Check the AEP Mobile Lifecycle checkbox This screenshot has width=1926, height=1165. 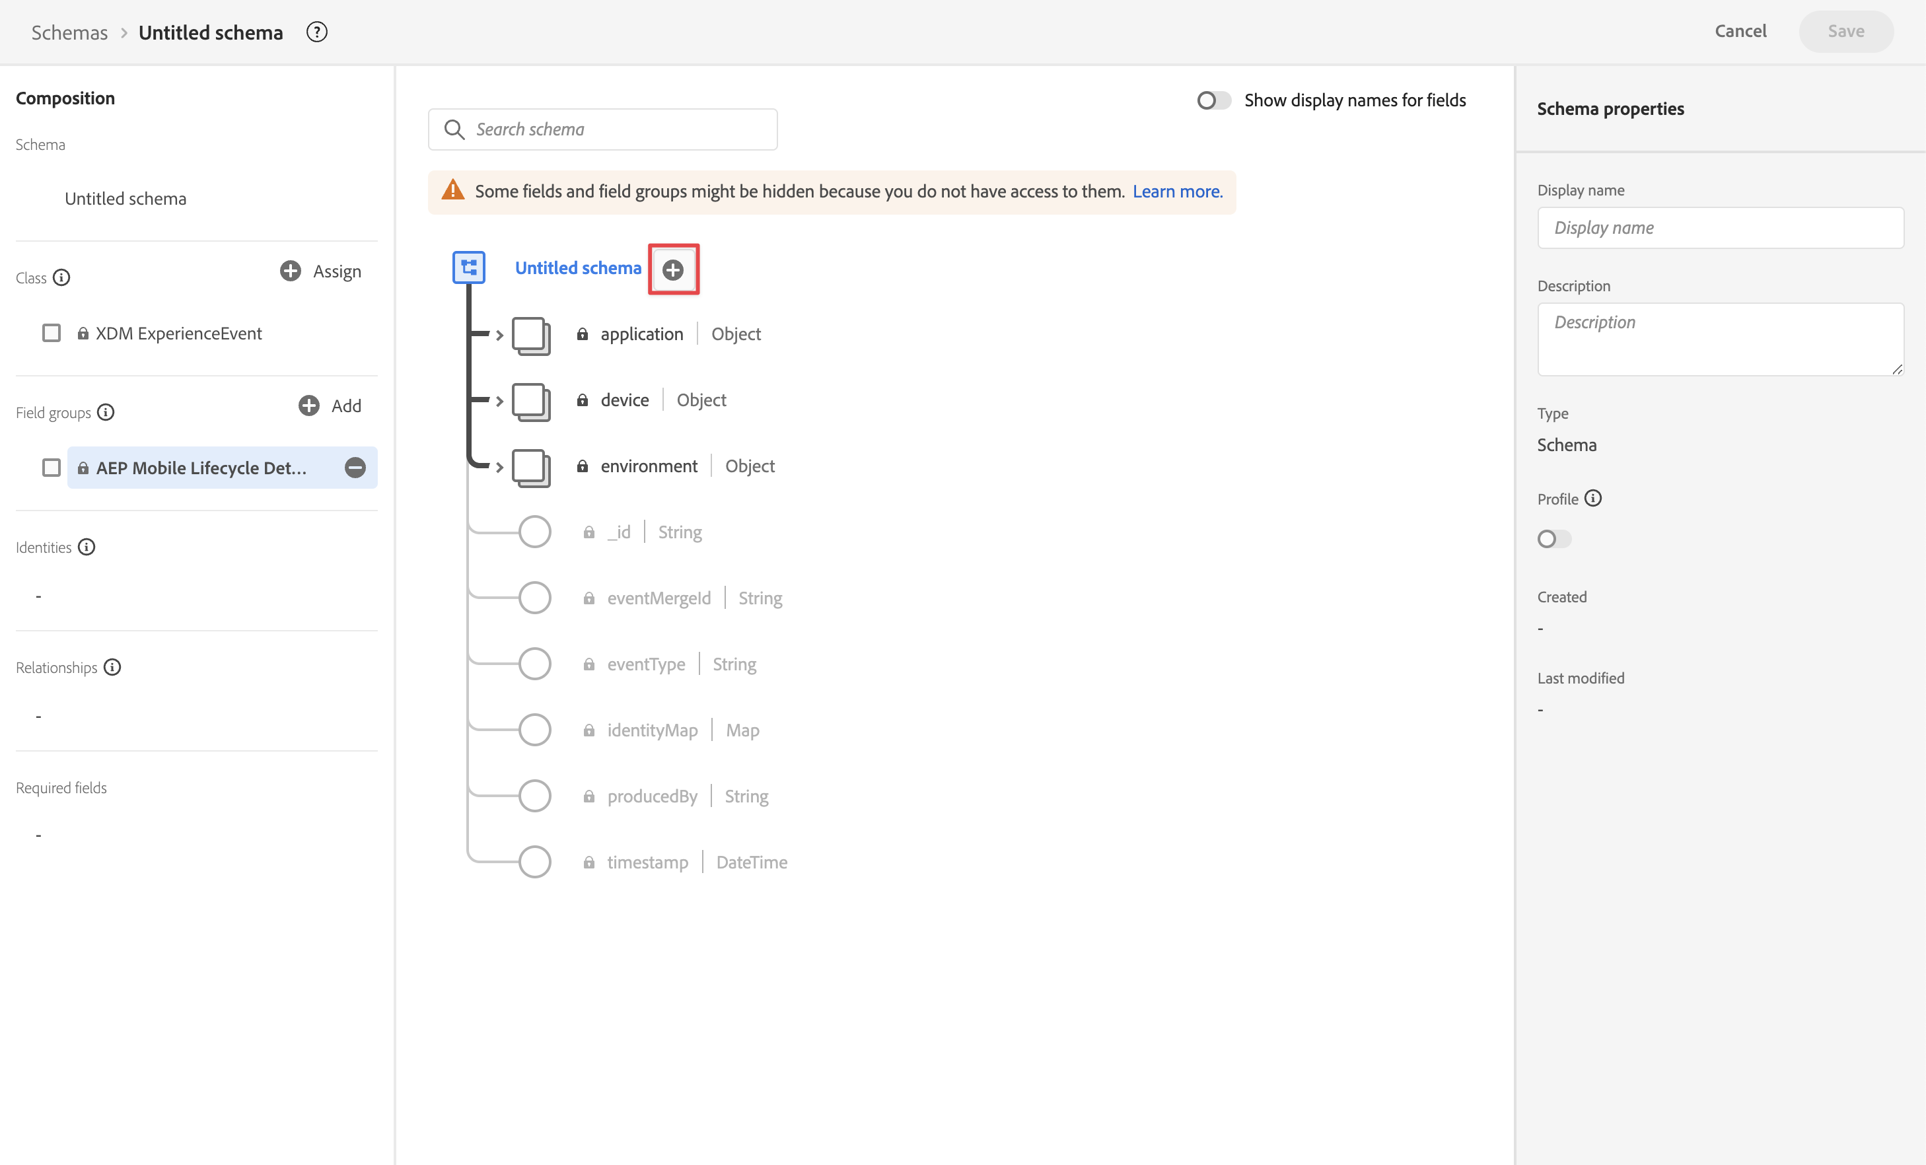click(x=52, y=467)
